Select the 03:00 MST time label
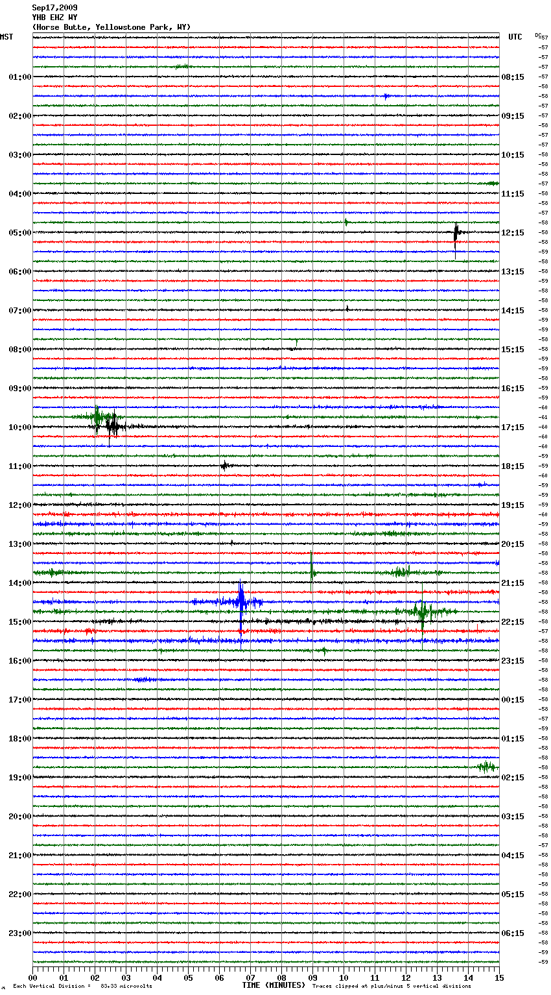 click(20, 155)
